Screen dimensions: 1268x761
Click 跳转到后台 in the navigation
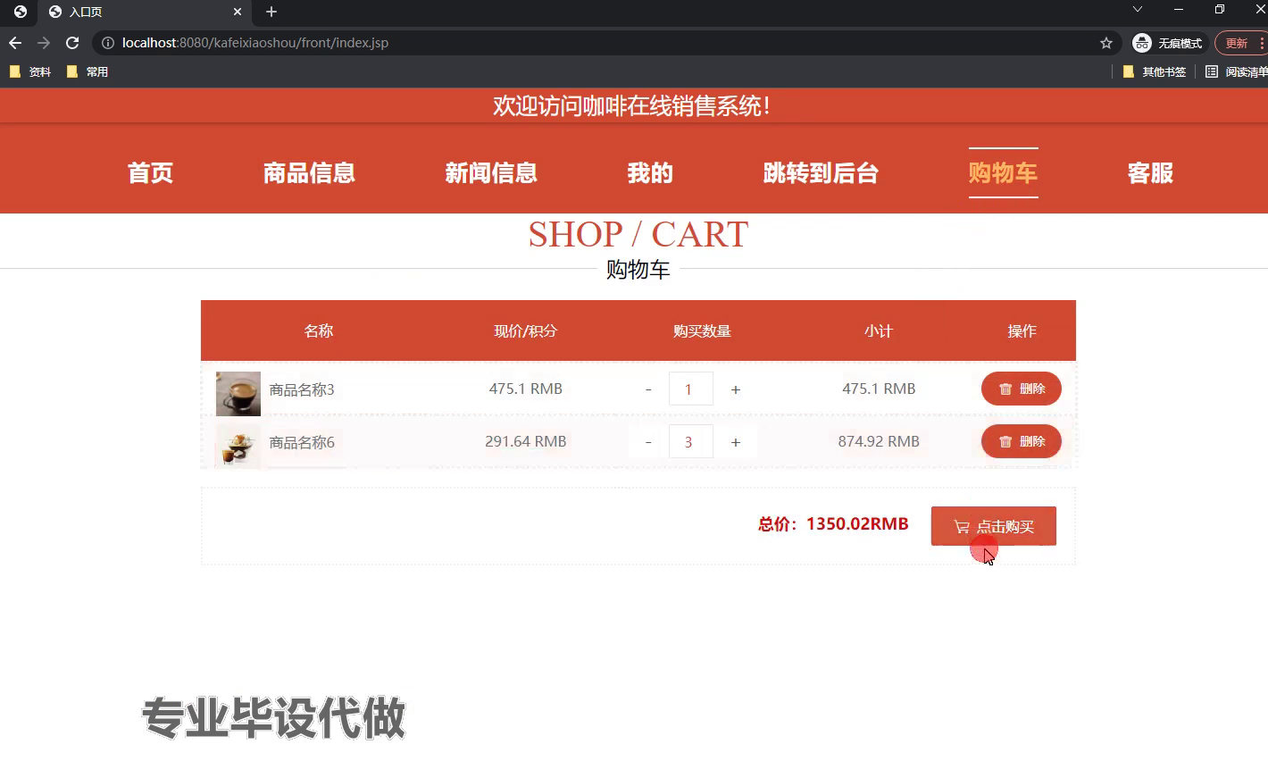(x=821, y=172)
